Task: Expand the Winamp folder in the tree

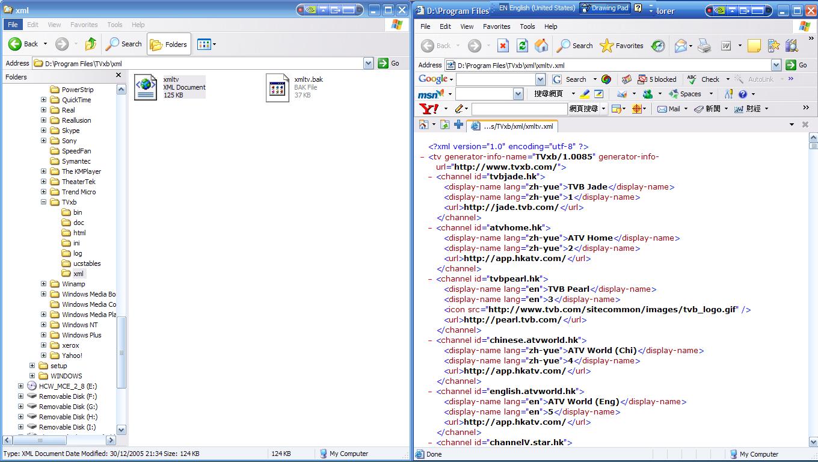Action: [42, 283]
